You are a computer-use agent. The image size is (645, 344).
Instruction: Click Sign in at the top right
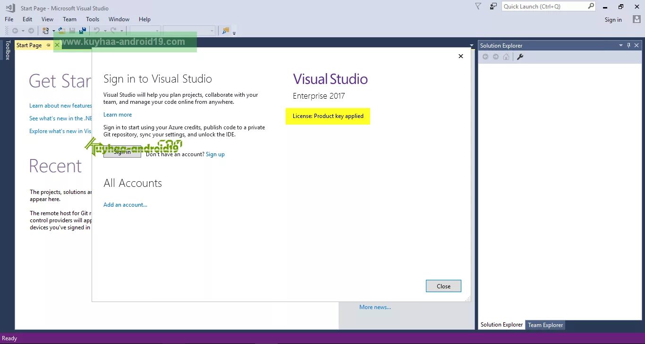click(x=613, y=20)
